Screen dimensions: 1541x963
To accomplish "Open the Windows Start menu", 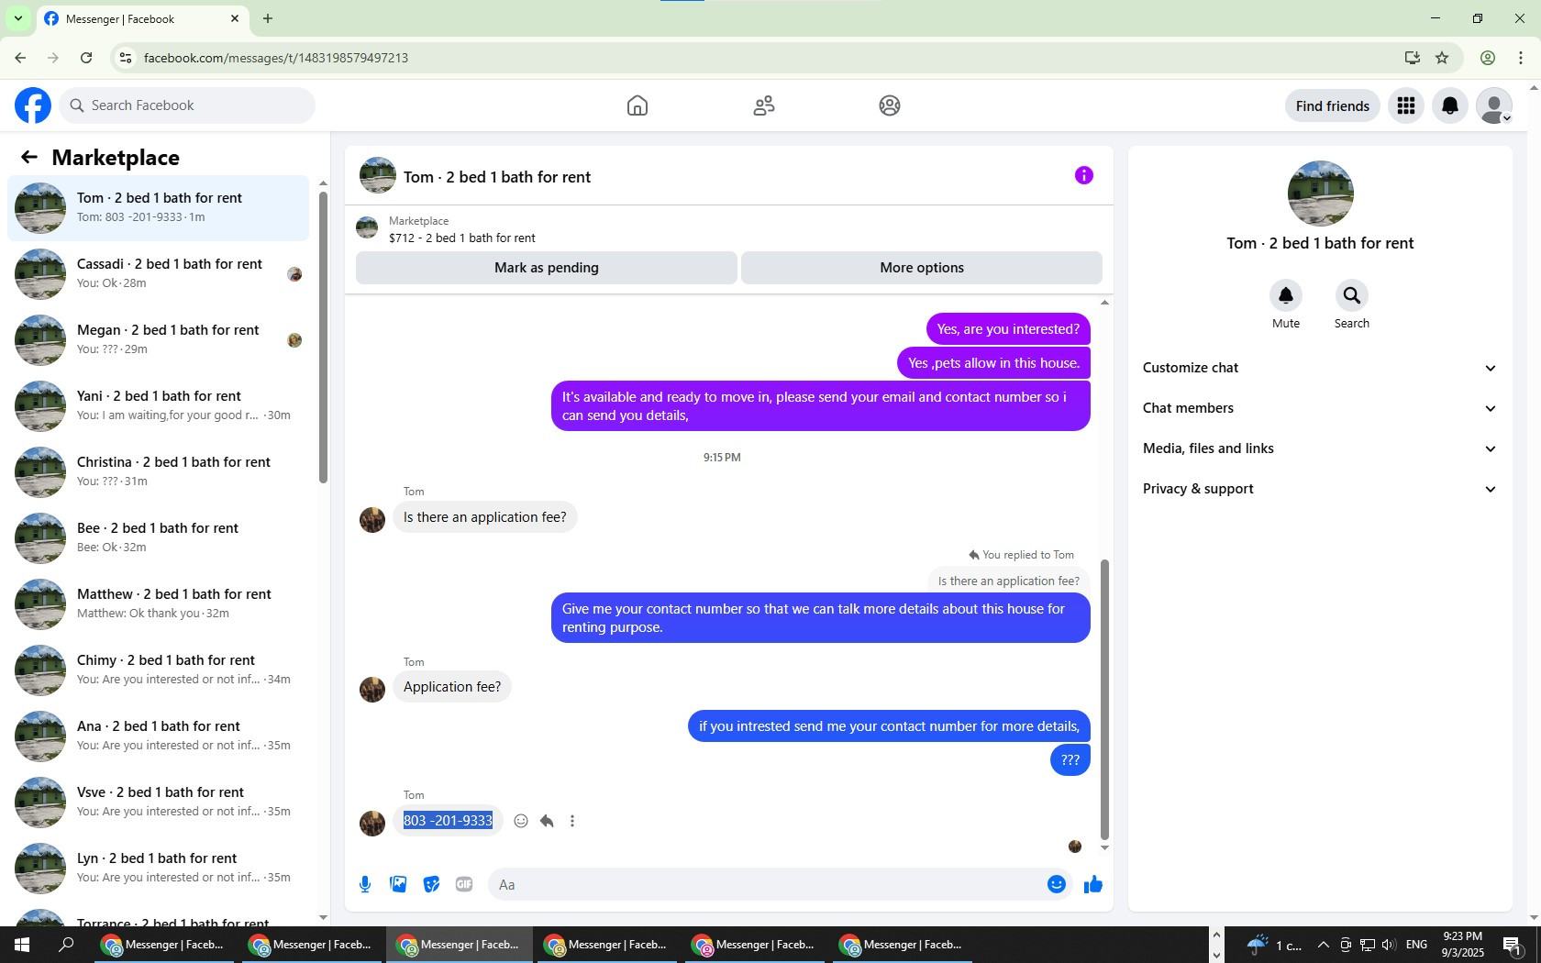I will (x=22, y=945).
